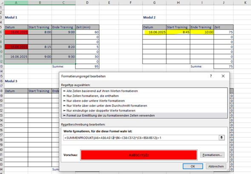This screenshot has width=251, height=174.
Task: Select rule type 'Alle Zellen basierend auf ihren Werten formatieren'
Action: [102, 91]
